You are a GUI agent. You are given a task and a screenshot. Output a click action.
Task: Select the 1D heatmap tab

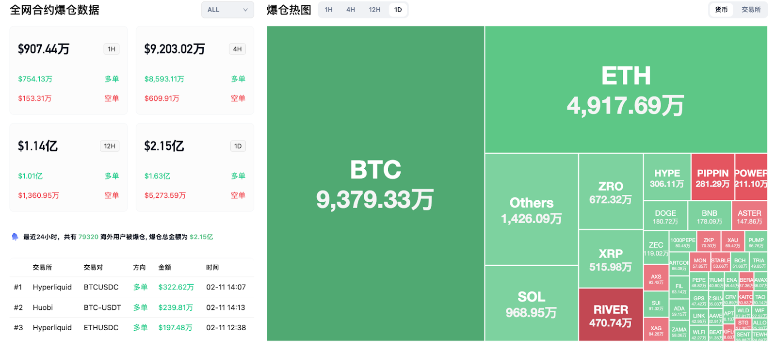tap(398, 10)
